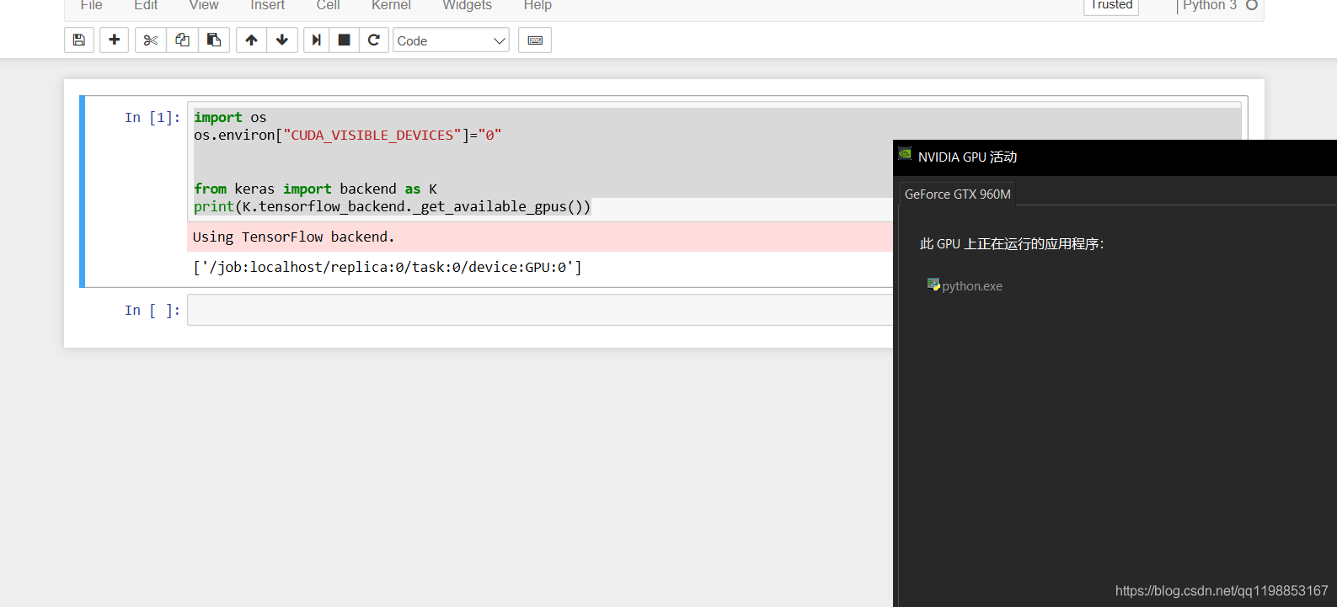This screenshot has width=1337, height=607.
Task: Click the 'print(K.tensorflow_backend' code line
Action: coord(393,207)
